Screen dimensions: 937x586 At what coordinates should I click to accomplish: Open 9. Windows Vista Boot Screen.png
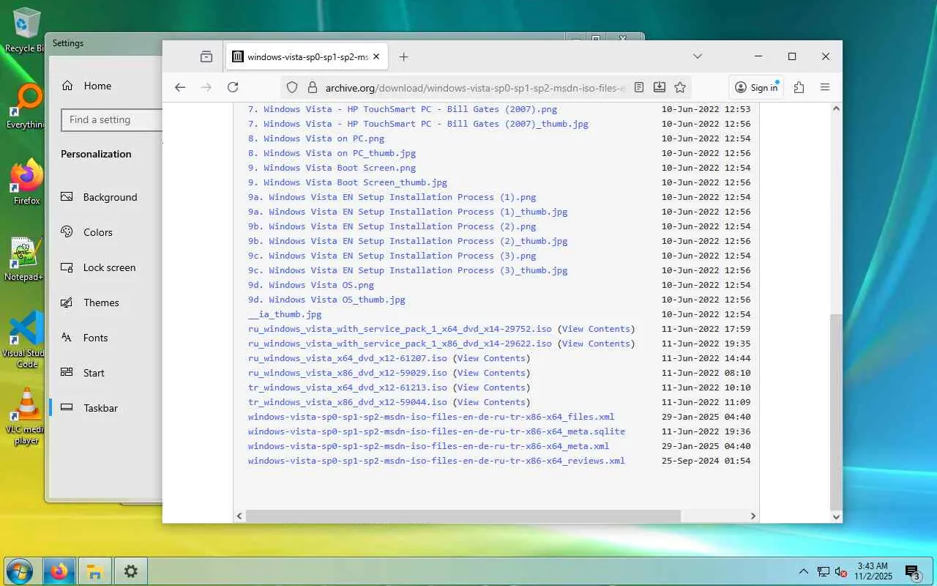332,168
